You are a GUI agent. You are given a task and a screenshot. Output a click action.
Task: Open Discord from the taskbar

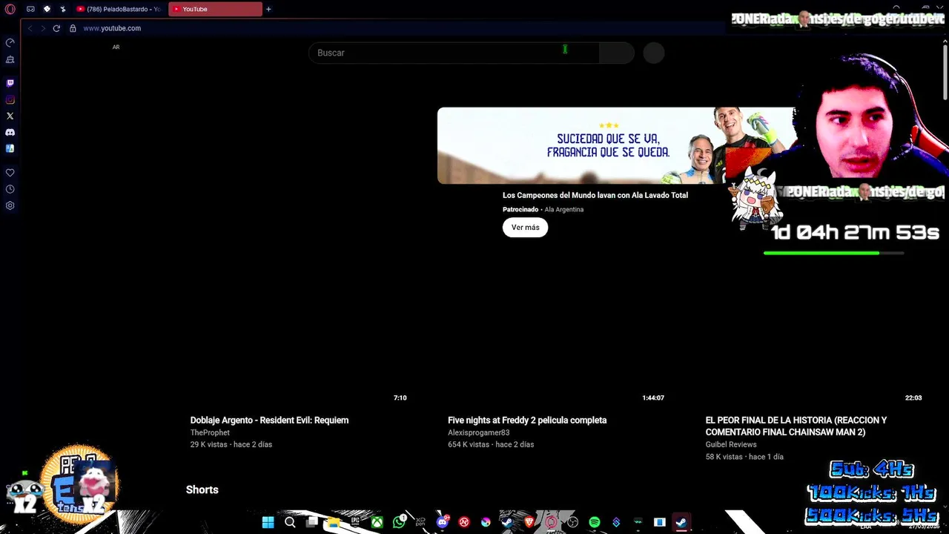click(443, 522)
